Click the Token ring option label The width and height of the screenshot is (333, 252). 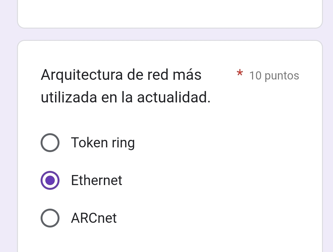point(103,143)
